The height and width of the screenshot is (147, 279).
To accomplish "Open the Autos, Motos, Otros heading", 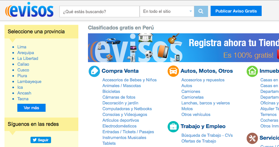I will (x=207, y=71).
